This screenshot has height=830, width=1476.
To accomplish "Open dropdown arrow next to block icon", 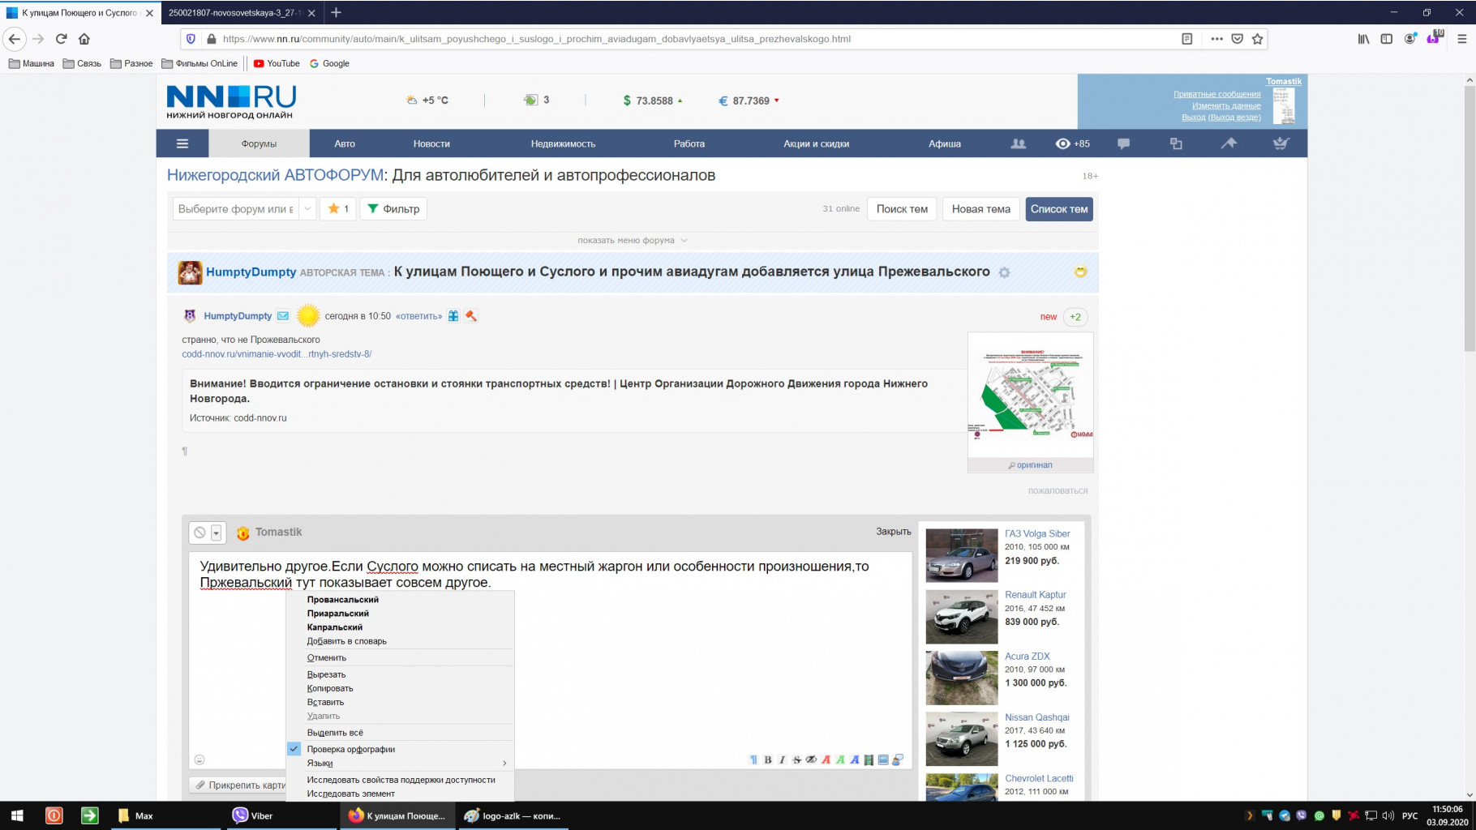I will tap(217, 533).
